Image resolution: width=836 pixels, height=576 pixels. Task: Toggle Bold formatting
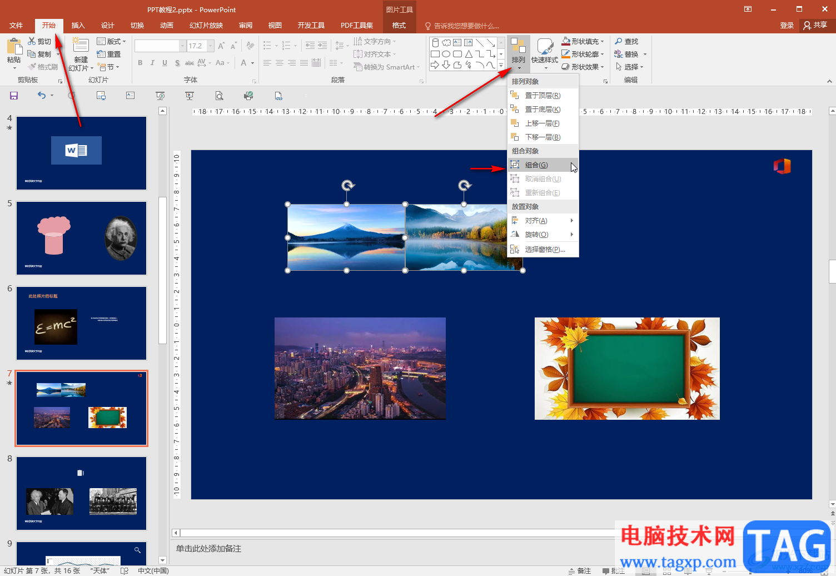(140, 63)
